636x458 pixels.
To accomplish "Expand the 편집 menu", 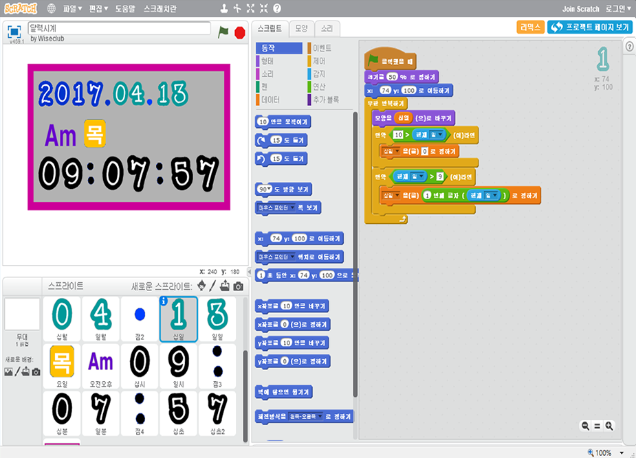I will point(99,9).
